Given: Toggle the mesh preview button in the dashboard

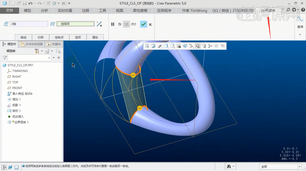Looking at the screenshot, I should [x=126, y=24].
